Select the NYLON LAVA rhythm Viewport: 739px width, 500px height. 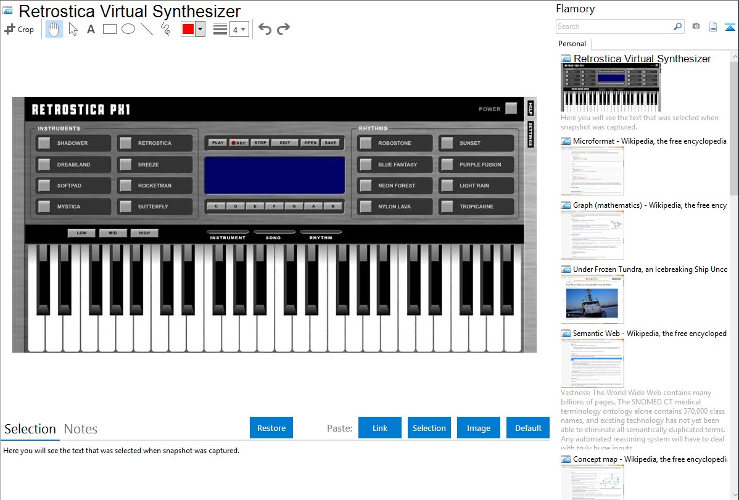(x=365, y=206)
